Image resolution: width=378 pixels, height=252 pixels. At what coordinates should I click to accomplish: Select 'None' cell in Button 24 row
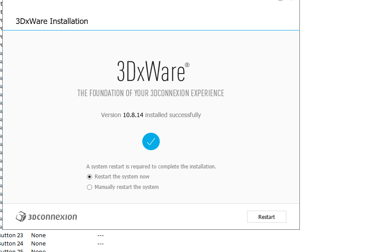[38, 244]
